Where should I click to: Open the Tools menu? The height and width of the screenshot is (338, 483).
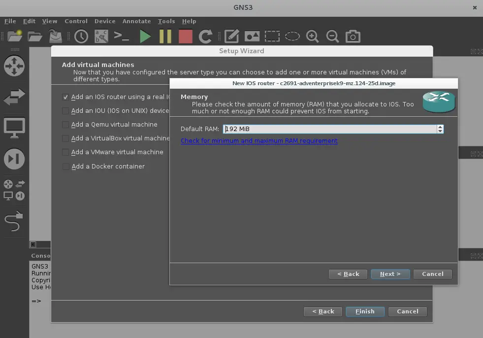tap(166, 21)
